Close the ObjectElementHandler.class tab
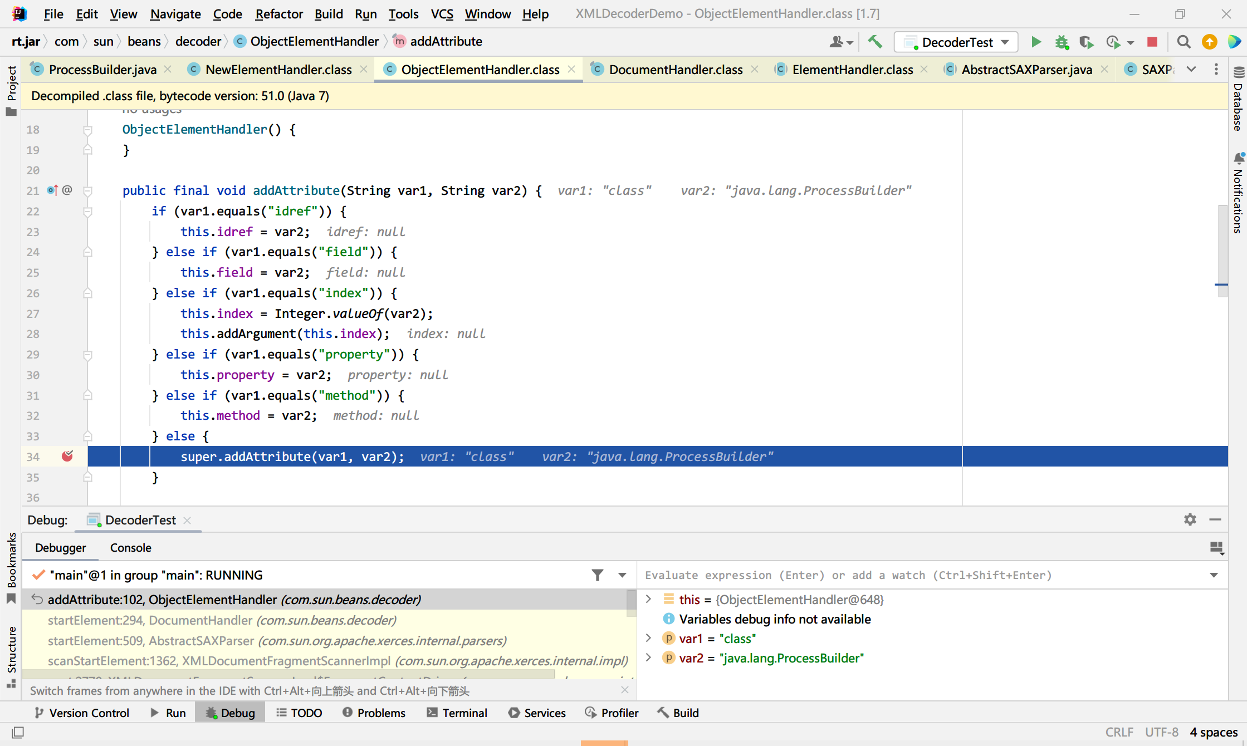1247x746 pixels. 571,70
